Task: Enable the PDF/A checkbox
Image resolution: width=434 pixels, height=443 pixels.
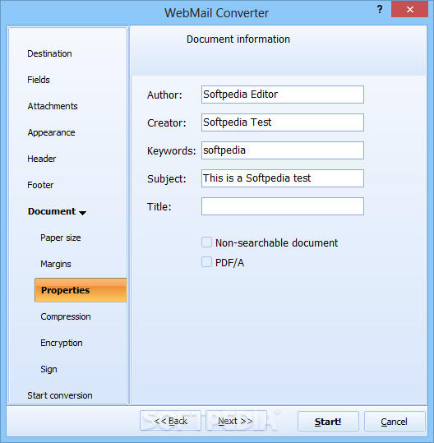Action: (206, 262)
